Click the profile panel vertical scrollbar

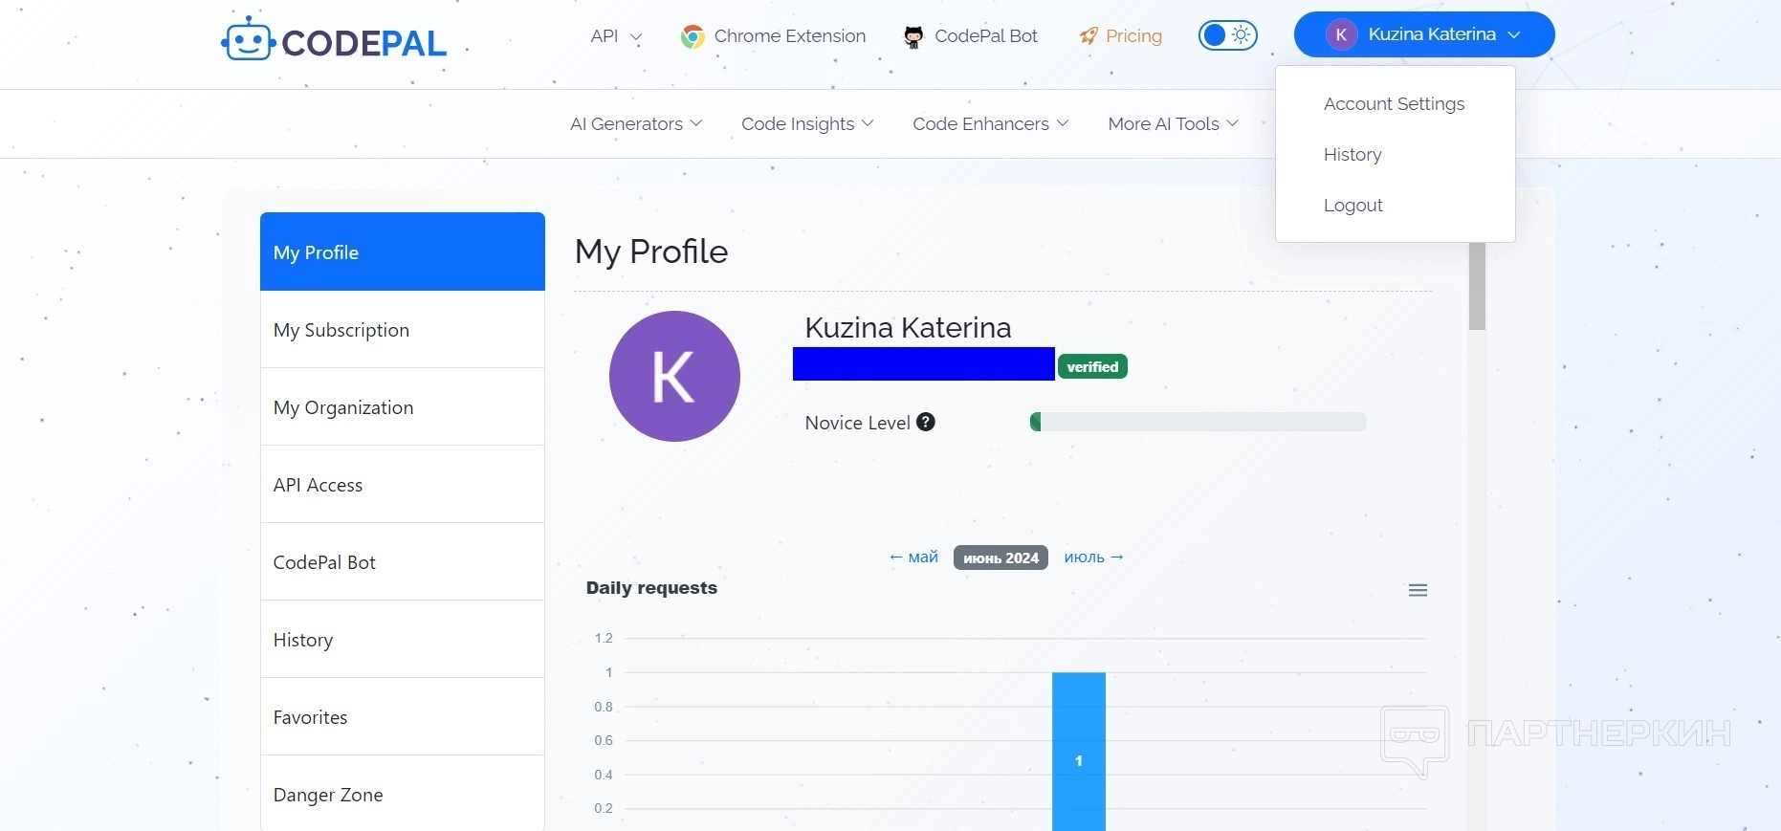pyautogui.click(x=1477, y=287)
